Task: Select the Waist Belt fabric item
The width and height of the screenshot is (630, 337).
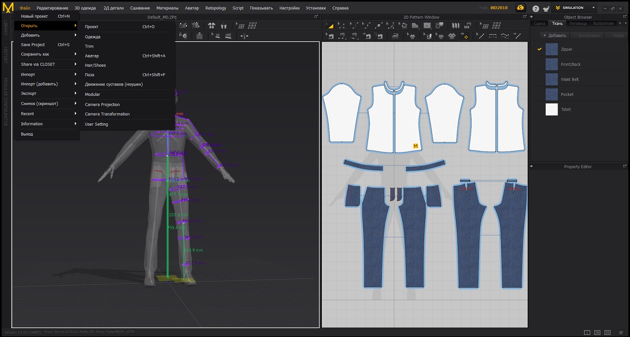Action: 569,80
